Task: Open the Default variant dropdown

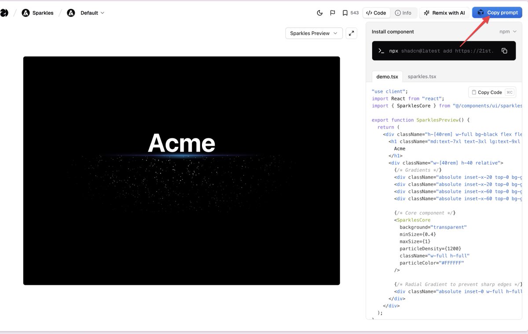Action: 92,13
